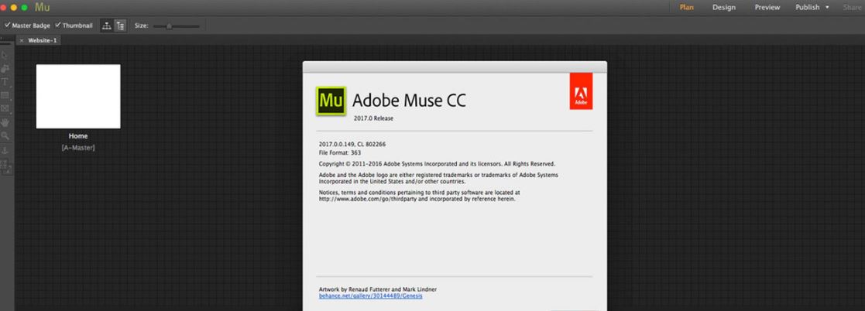
Task: Click the File Format: 363 text
Action: (x=340, y=152)
